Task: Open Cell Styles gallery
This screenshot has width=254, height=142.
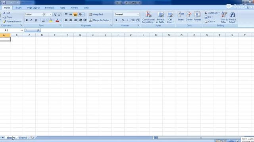Action: [170, 17]
